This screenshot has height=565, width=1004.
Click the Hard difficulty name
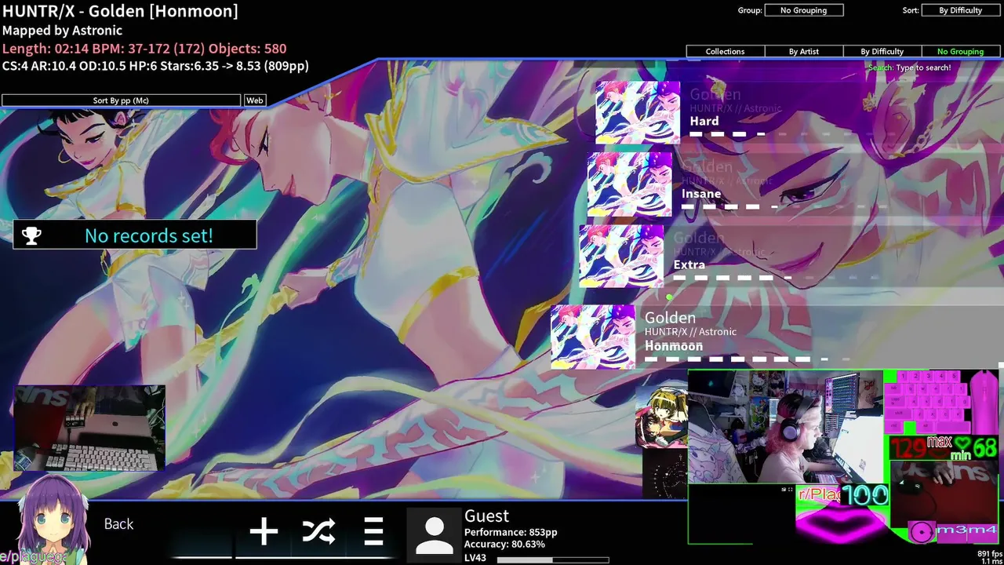tap(704, 121)
